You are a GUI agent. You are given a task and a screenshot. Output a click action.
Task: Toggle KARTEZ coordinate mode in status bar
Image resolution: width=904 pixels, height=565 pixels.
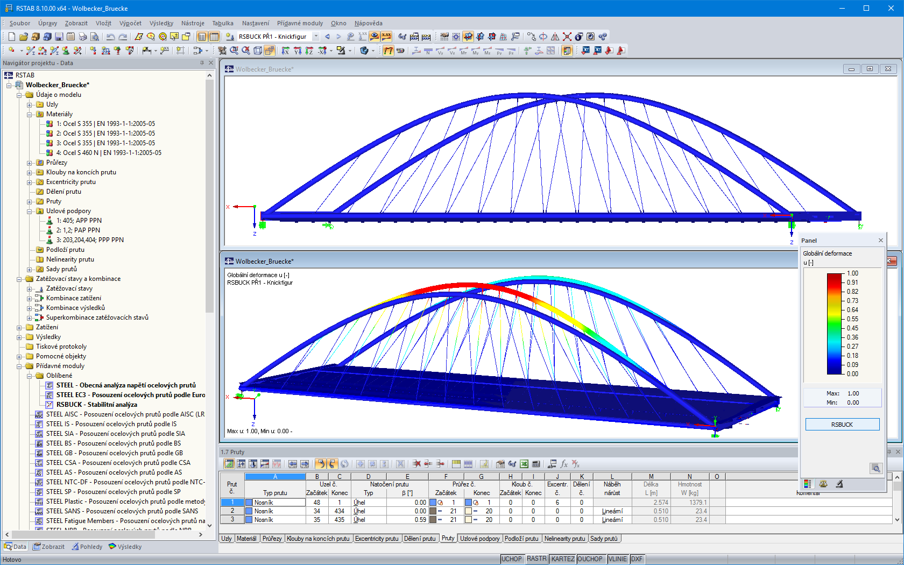click(563, 559)
